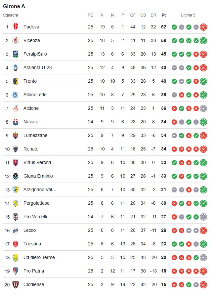Click the Padova team crest
The width and height of the screenshot is (212, 295).
pos(16,27)
